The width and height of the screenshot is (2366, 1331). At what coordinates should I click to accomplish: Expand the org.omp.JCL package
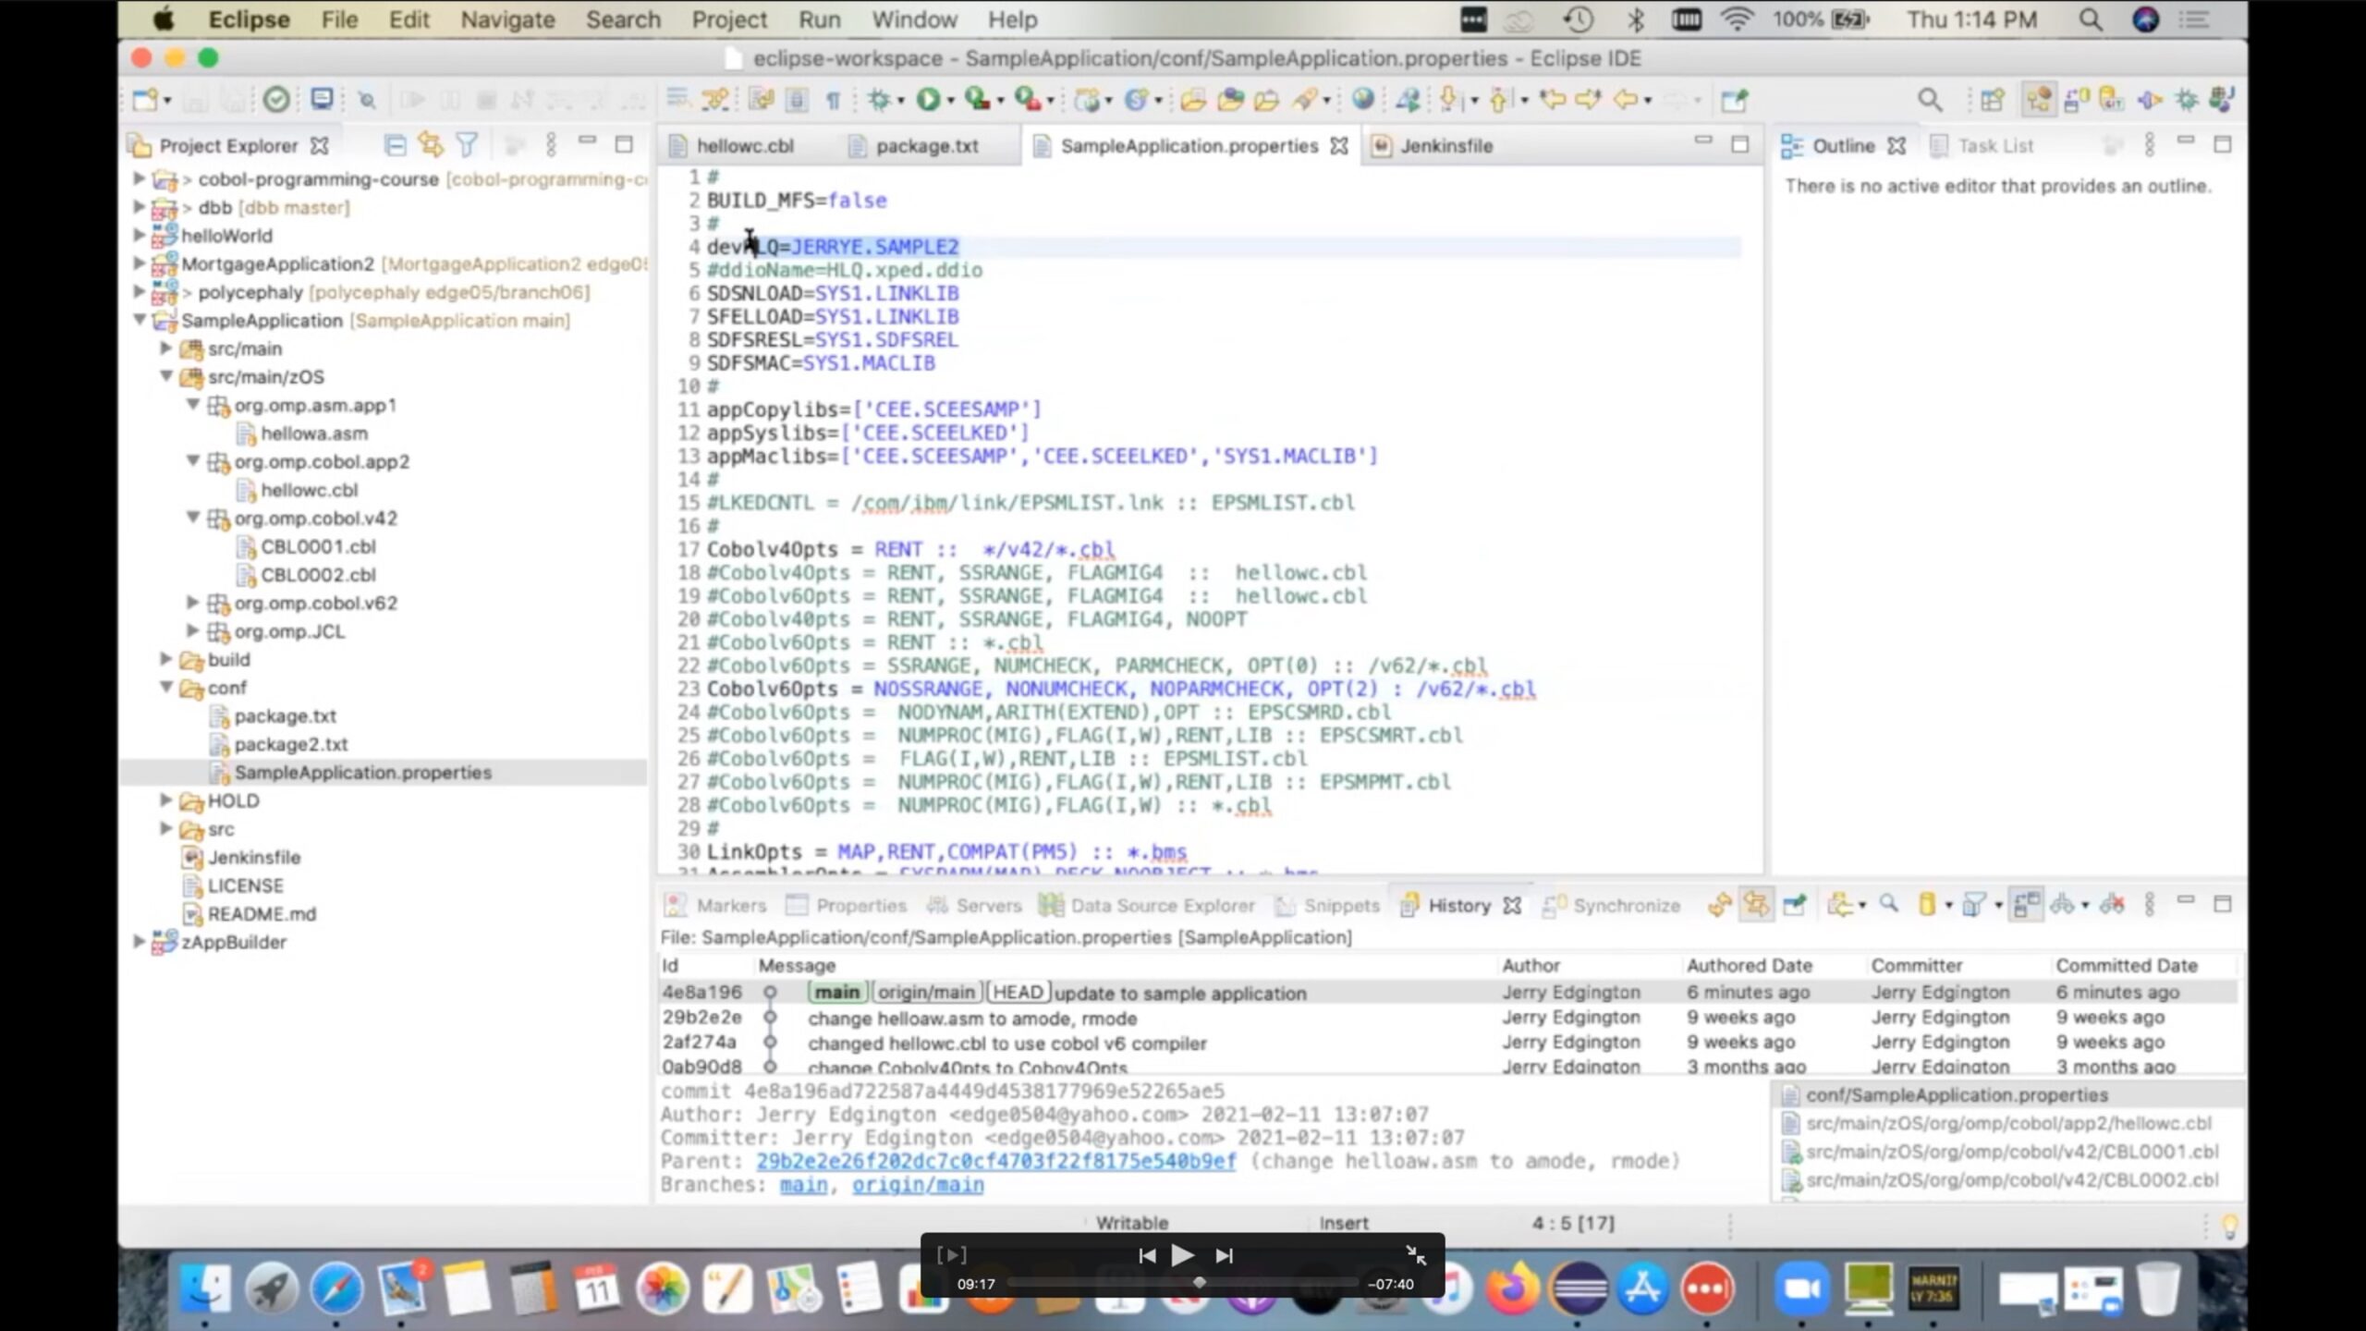pos(193,630)
